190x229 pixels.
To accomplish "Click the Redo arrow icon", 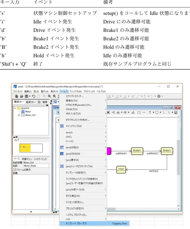I will pyautogui.click(x=39, y=96).
